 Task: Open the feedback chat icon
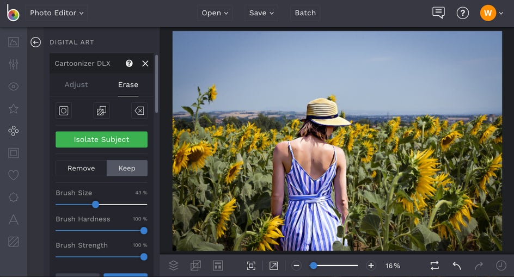pyautogui.click(x=438, y=13)
